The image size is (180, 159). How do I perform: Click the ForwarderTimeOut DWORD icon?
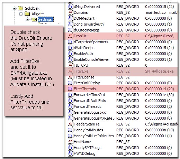(71, 94)
